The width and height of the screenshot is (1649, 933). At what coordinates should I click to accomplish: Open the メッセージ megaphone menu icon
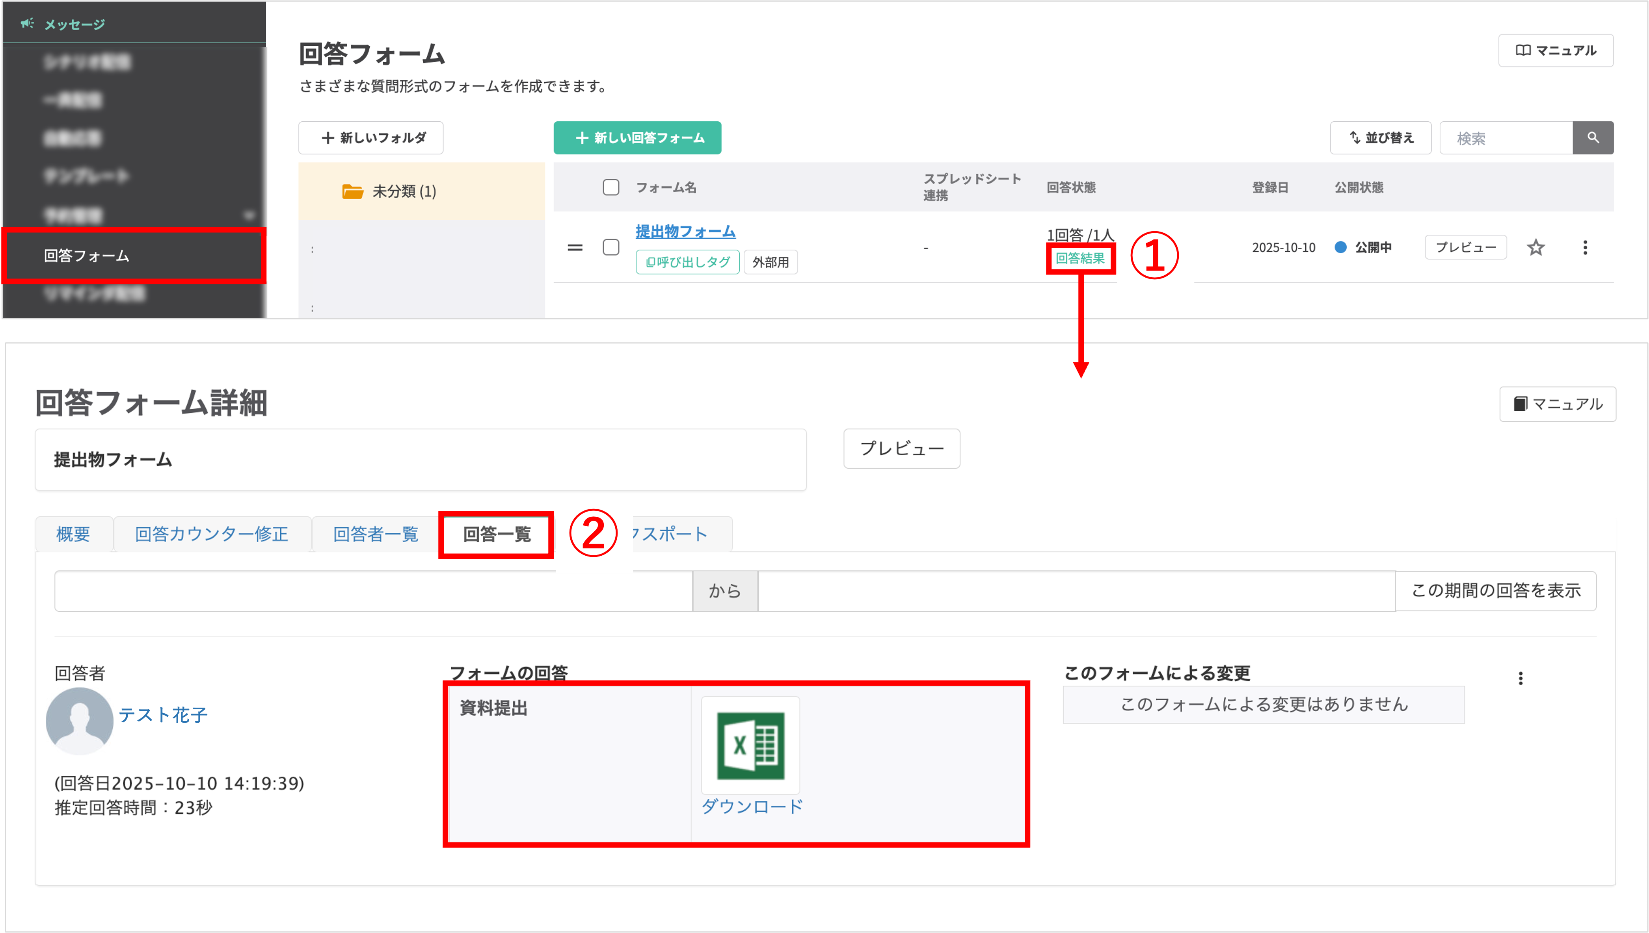[27, 23]
